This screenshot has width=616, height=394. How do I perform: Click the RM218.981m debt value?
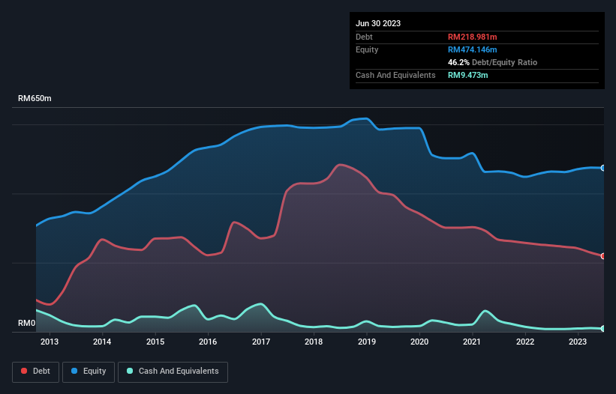coord(472,37)
